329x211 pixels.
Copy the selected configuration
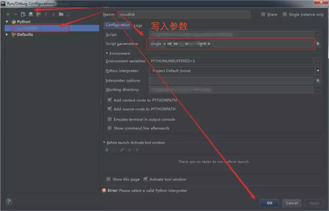[23, 14]
